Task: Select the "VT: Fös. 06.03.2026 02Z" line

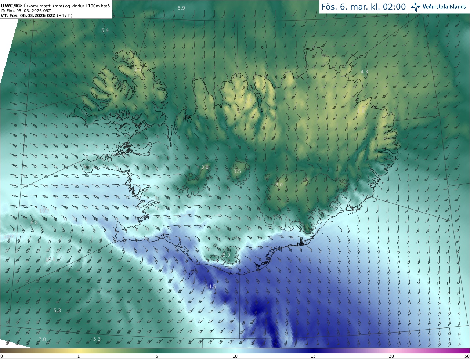Action: coord(28,15)
